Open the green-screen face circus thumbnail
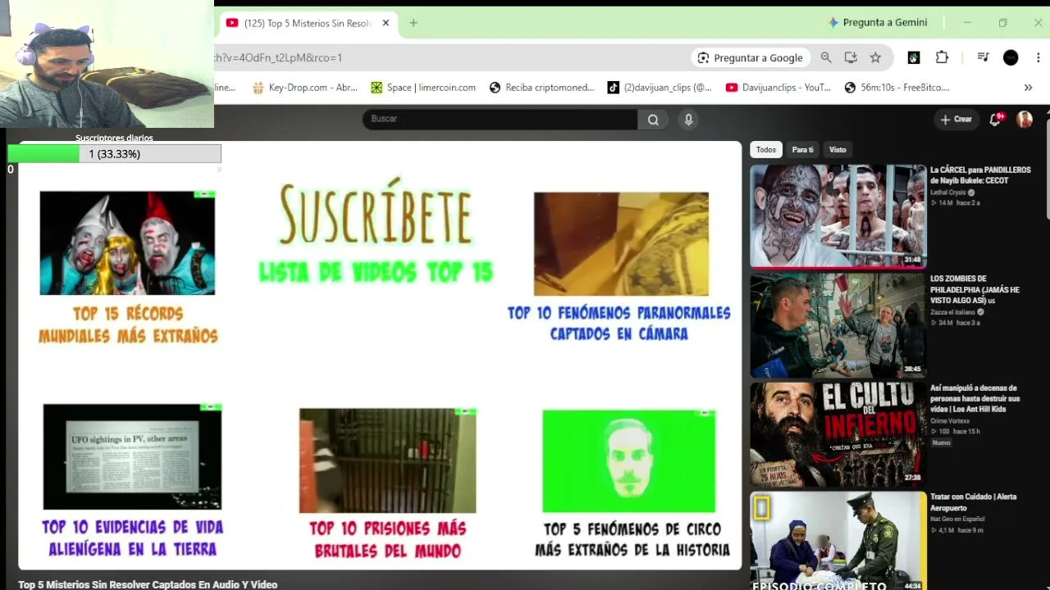1050x590 pixels. [628, 461]
